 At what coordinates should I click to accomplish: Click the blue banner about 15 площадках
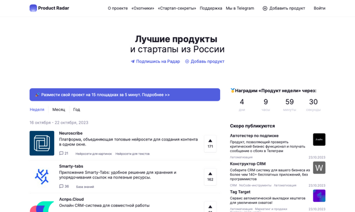pyautogui.click(x=125, y=95)
